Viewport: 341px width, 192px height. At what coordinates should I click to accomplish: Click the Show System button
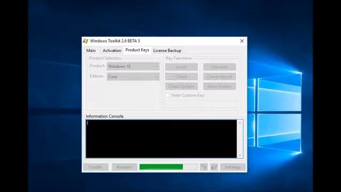tap(220, 86)
